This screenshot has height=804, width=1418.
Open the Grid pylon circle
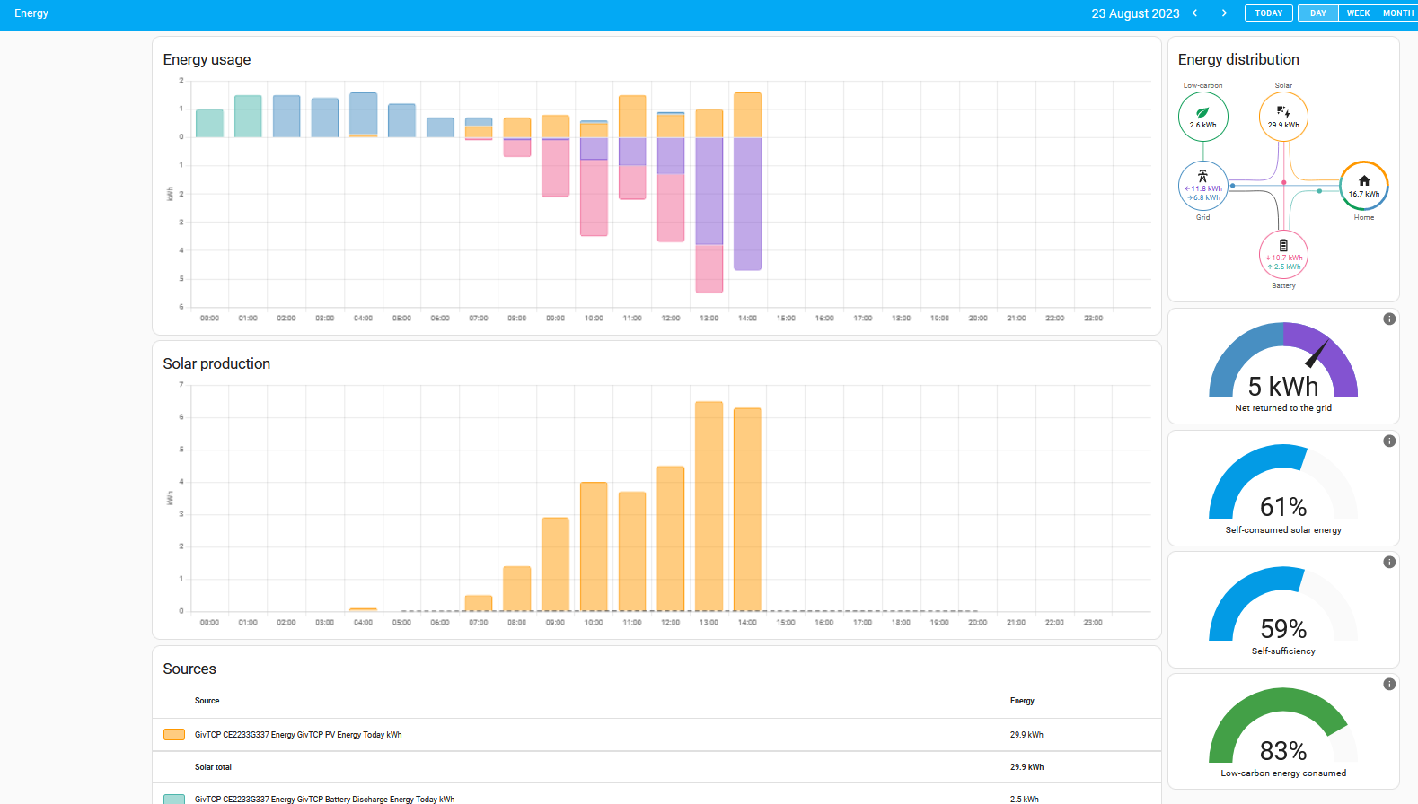pos(1202,186)
